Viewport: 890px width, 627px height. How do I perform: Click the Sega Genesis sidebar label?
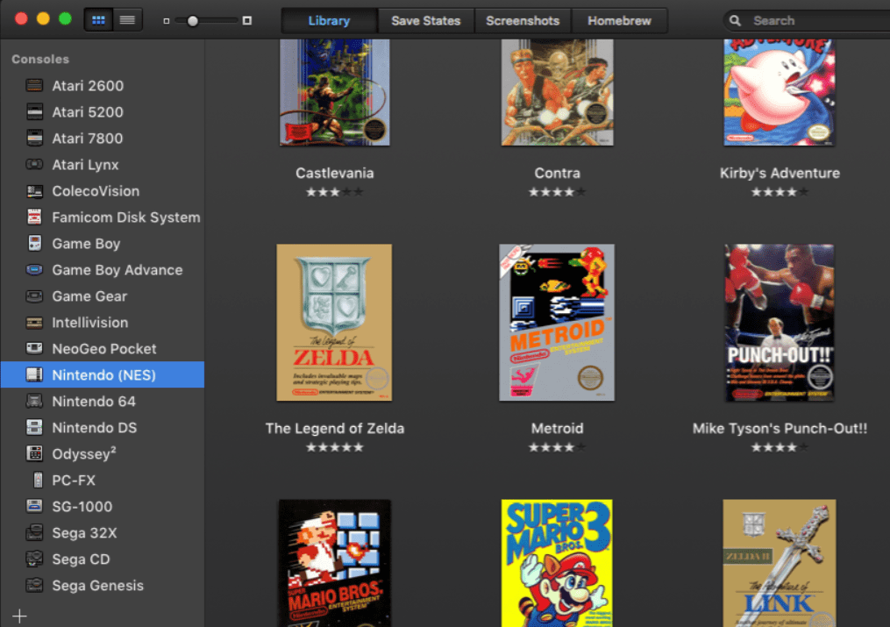(97, 586)
